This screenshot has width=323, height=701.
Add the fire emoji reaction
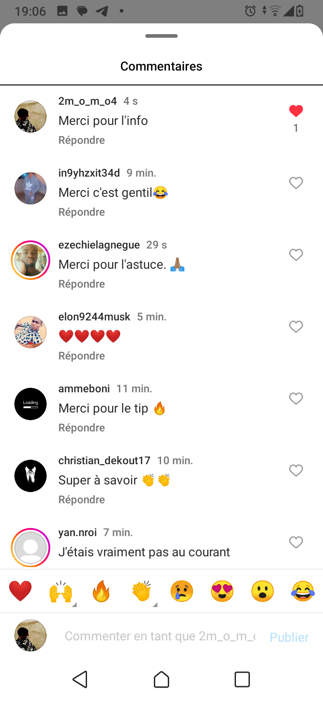[x=101, y=591]
